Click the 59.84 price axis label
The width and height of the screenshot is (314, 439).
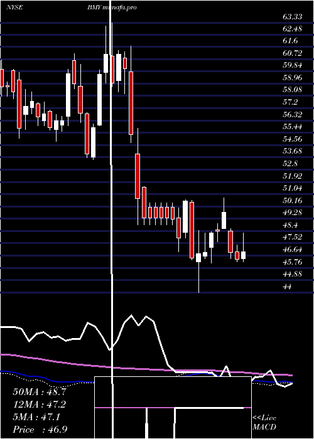coord(293,65)
